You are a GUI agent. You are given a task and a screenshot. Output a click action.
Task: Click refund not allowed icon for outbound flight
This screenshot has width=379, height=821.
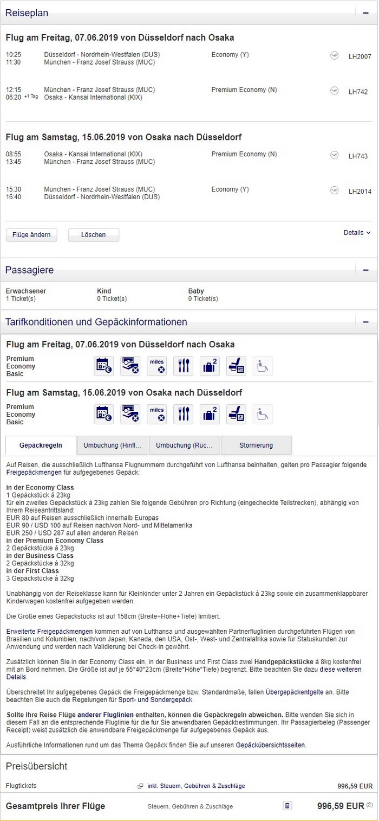pyautogui.click(x=130, y=366)
